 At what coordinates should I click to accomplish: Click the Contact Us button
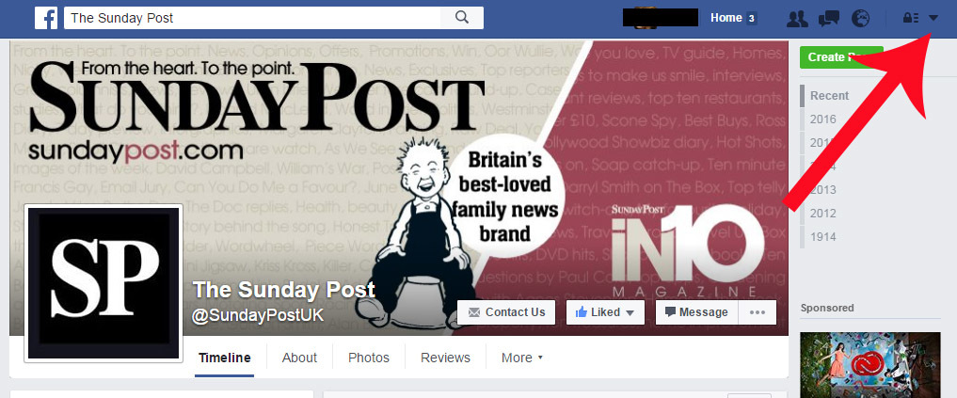coord(506,312)
